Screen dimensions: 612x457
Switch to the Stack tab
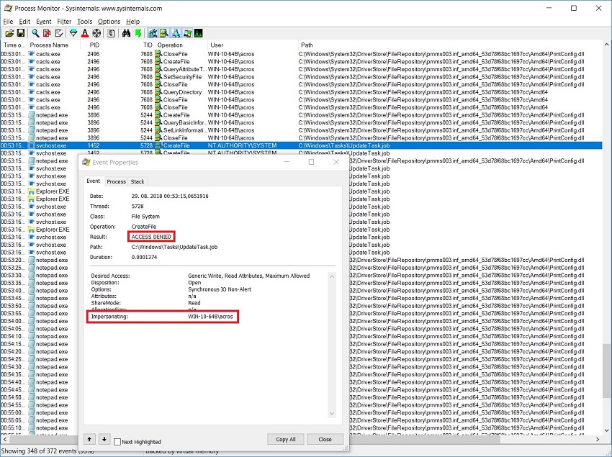point(137,181)
